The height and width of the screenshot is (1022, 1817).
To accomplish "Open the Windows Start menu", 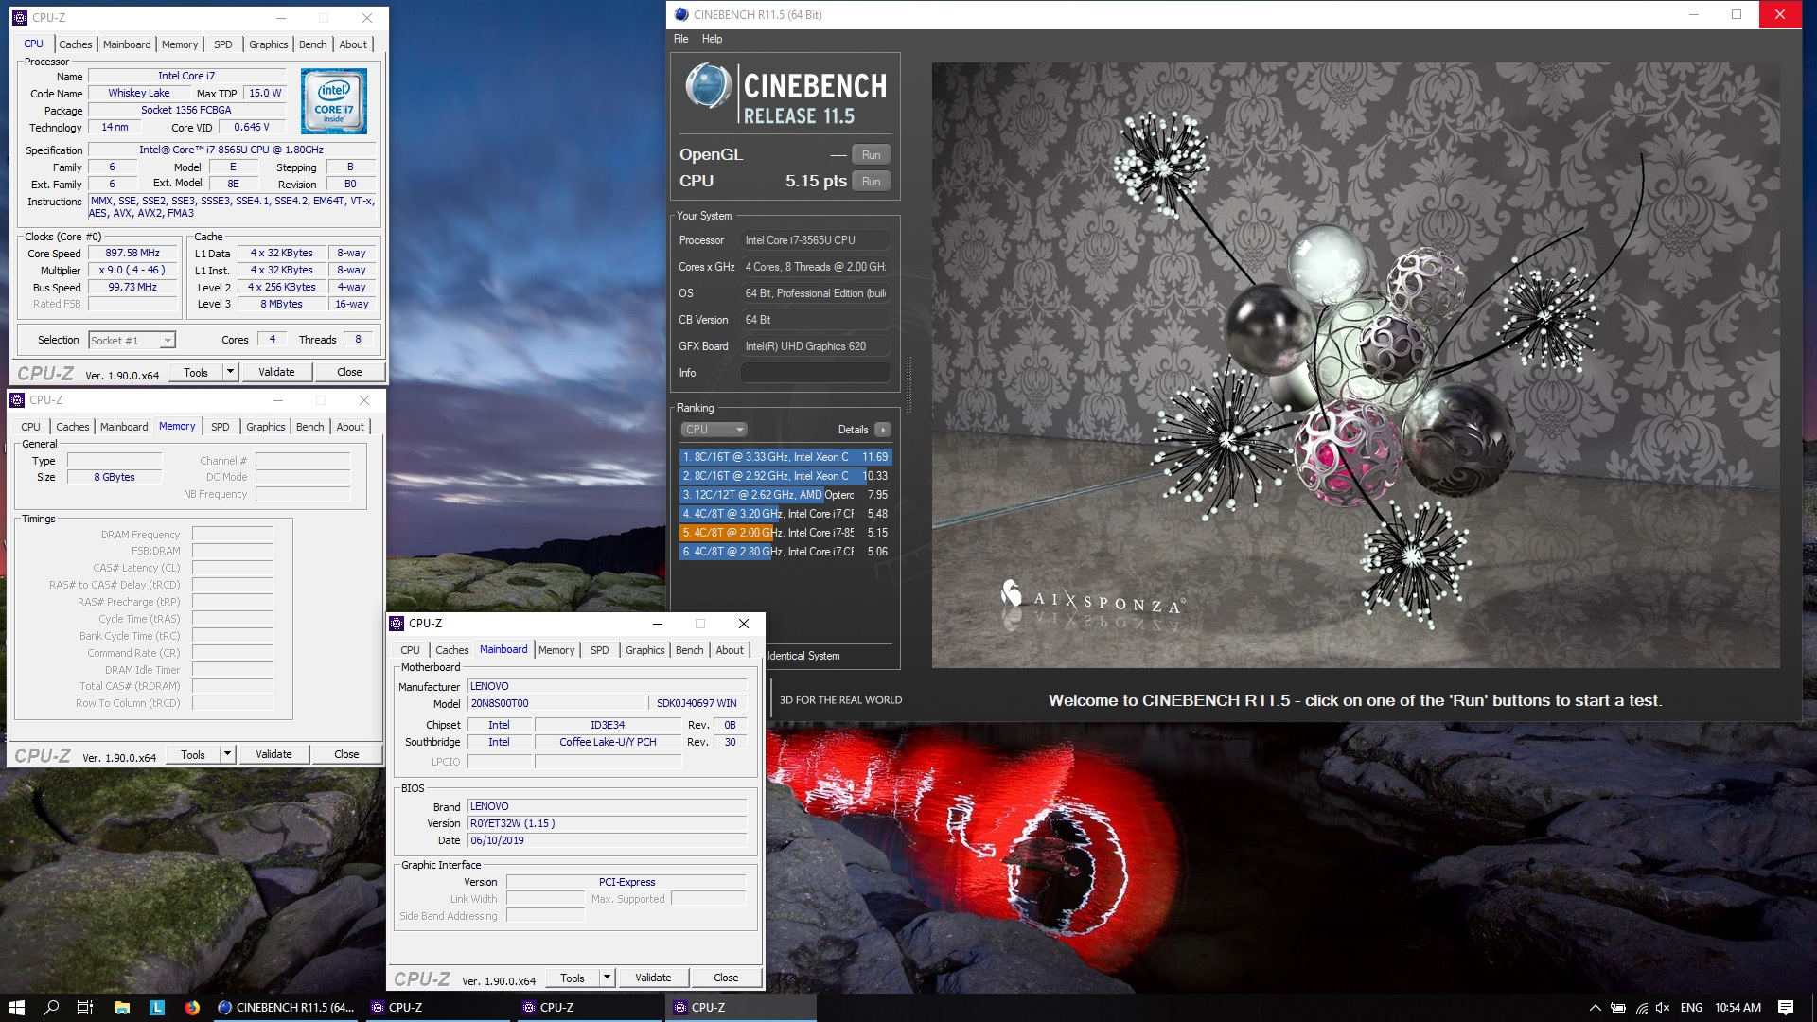I will (16, 1008).
